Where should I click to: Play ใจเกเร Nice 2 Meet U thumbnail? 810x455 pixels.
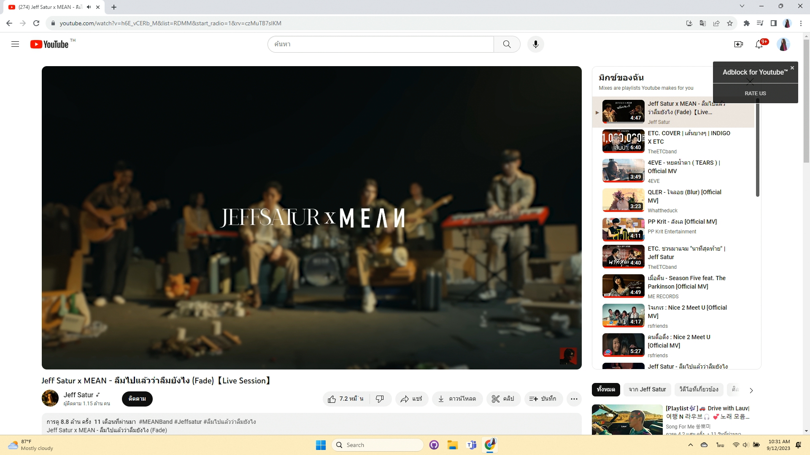pos(623,315)
